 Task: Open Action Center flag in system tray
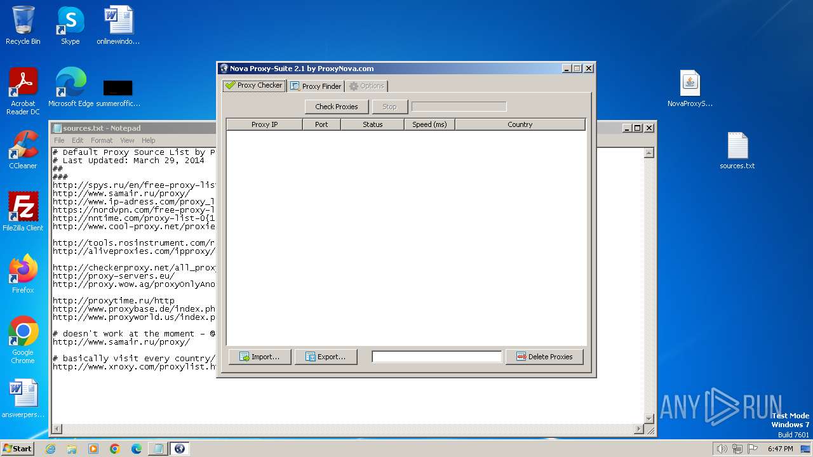point(753,449)
